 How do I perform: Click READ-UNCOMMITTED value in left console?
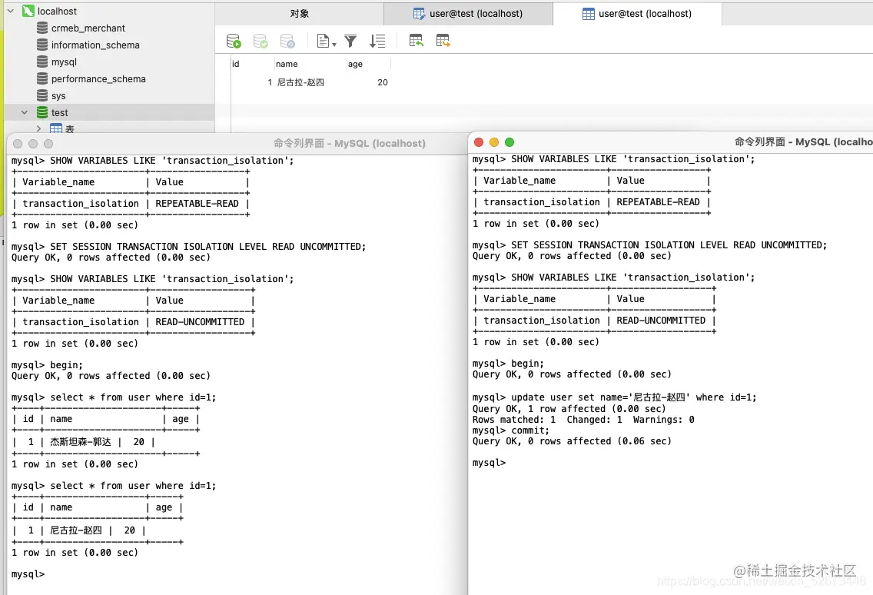point(200,321)
